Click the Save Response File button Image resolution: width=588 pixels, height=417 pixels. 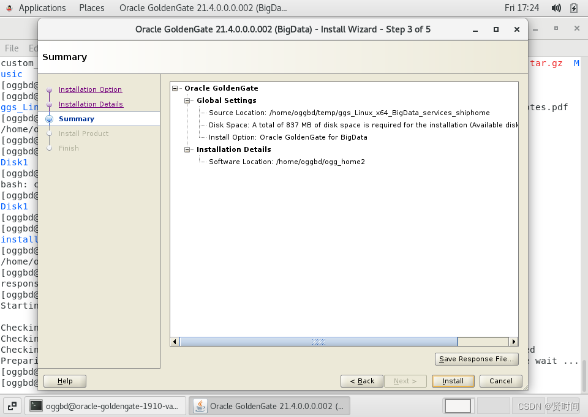477,359
